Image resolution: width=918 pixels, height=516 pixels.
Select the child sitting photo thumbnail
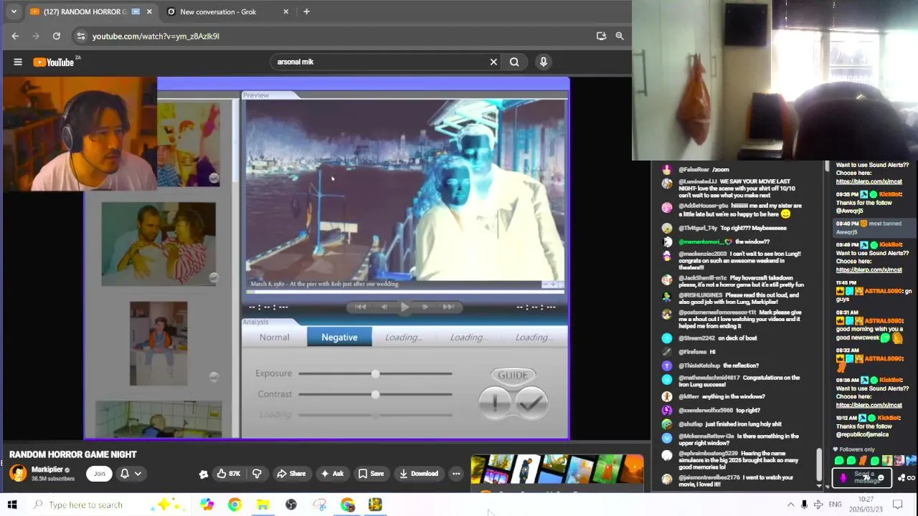click(158, 344)
